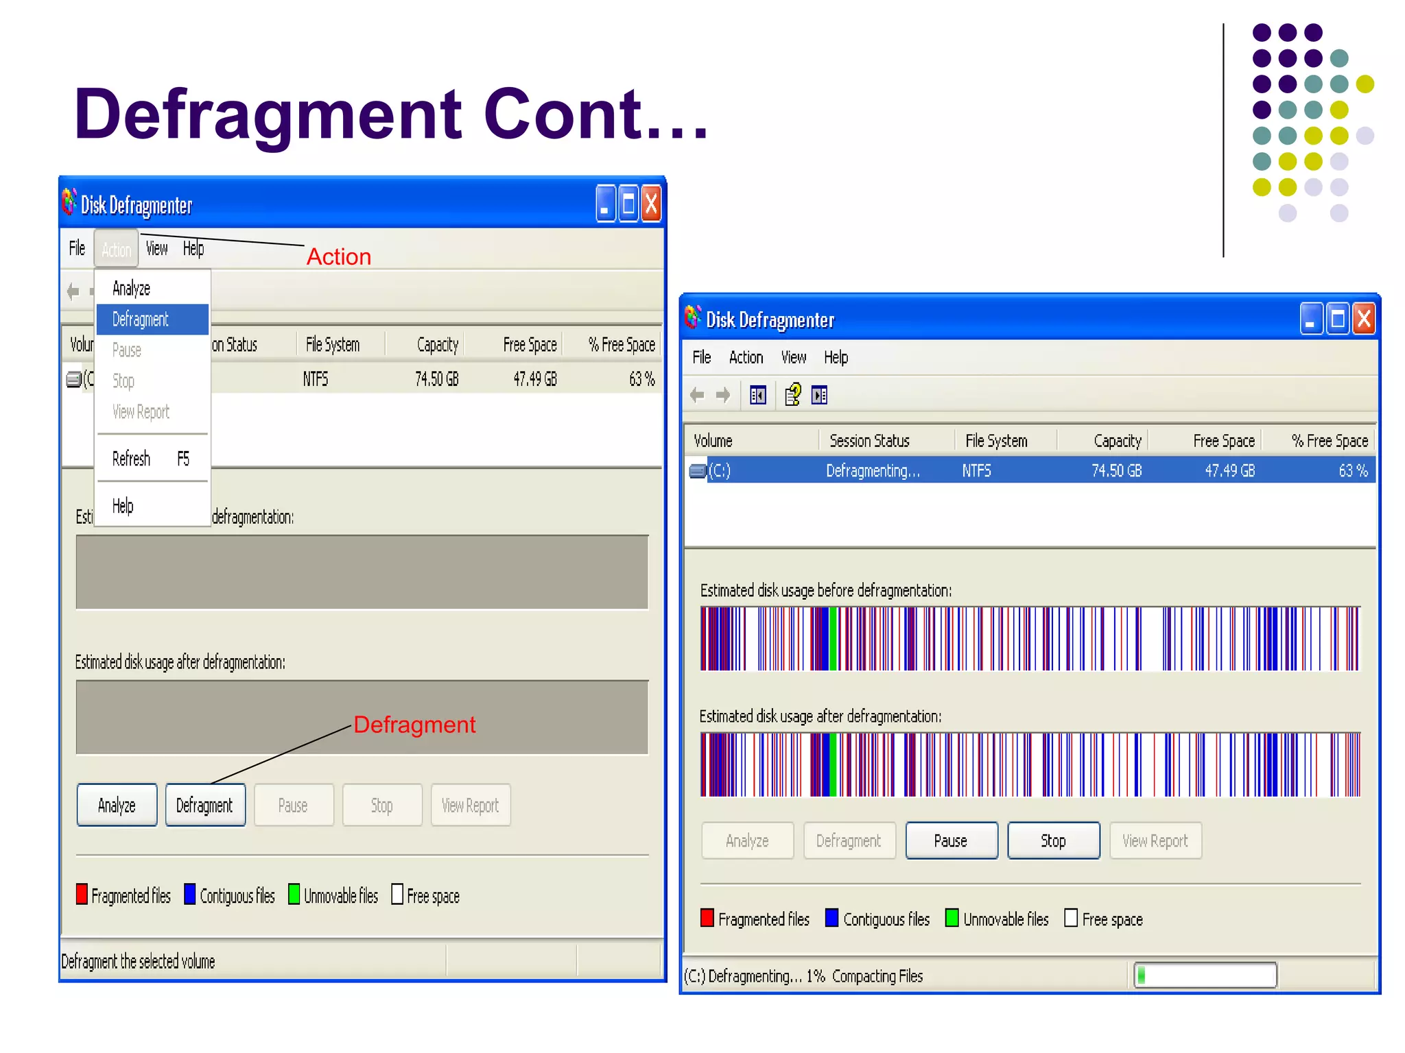
Task: Open File menu in left window
Action: (x=77, y=248)
